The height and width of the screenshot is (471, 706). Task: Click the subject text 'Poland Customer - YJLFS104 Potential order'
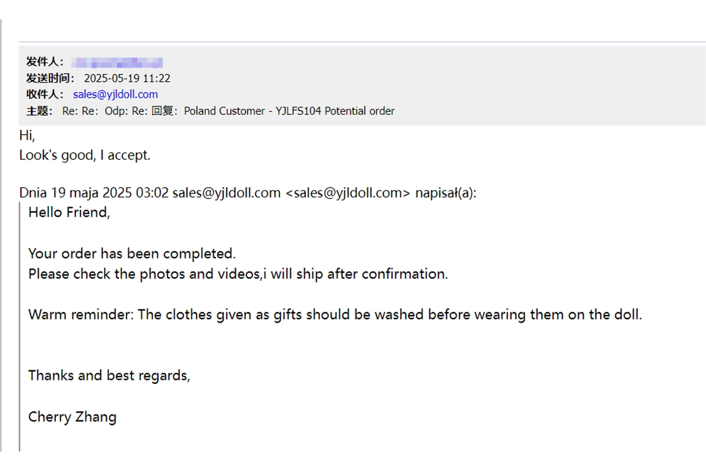pos(289,111)
